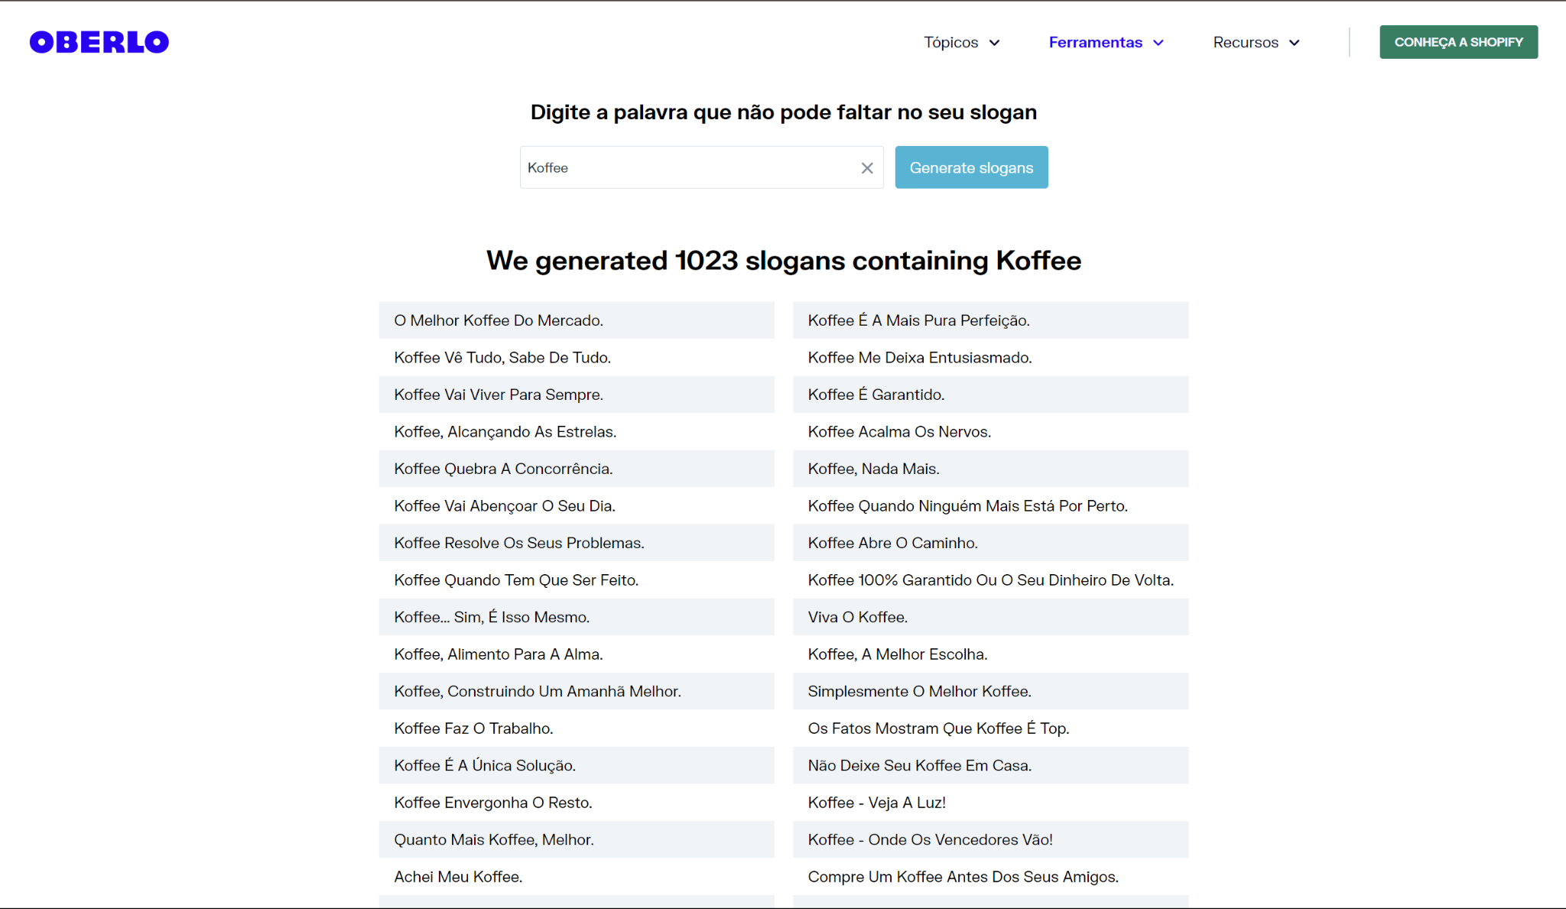Select slogan 'Koffee Envergonha O Resto.'
Viewport: 1566px width, 909px height.
[x=577, y=803]
